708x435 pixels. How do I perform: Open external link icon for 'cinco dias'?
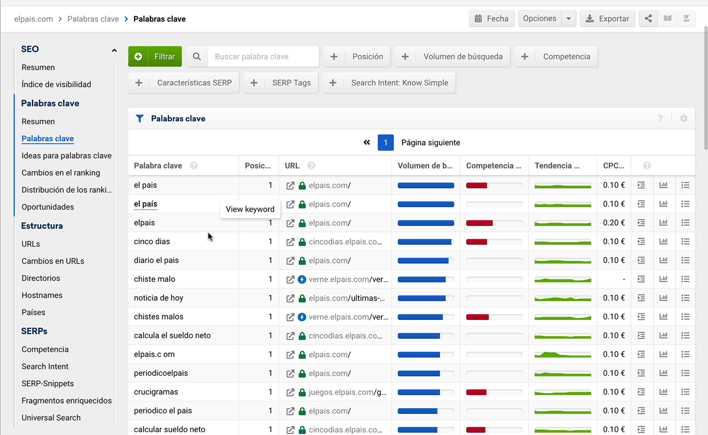pos(290,241)
